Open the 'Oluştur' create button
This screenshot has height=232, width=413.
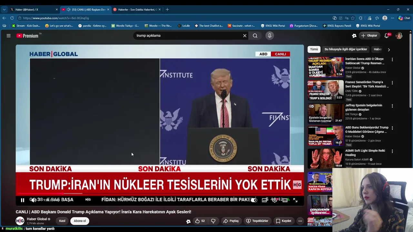[x=369, y=36]
